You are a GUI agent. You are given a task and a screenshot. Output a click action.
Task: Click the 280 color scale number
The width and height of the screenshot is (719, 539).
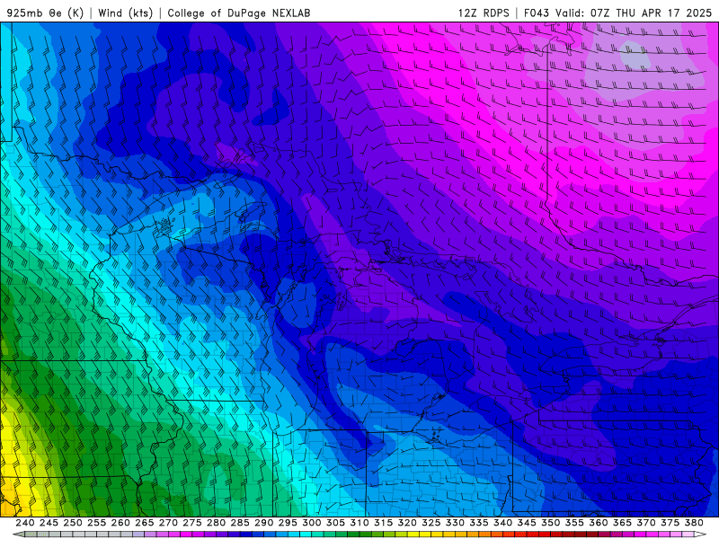click(216, 523)
